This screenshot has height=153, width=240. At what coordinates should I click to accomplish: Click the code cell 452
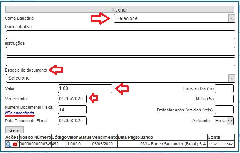[59, 144]
